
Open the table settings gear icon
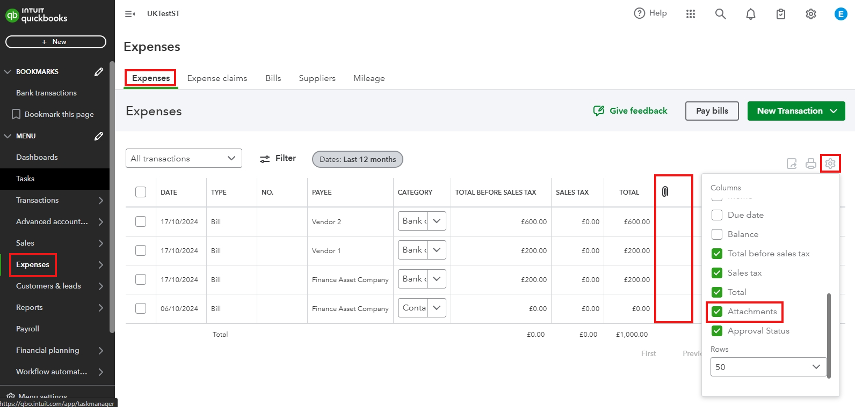[830, 163]
